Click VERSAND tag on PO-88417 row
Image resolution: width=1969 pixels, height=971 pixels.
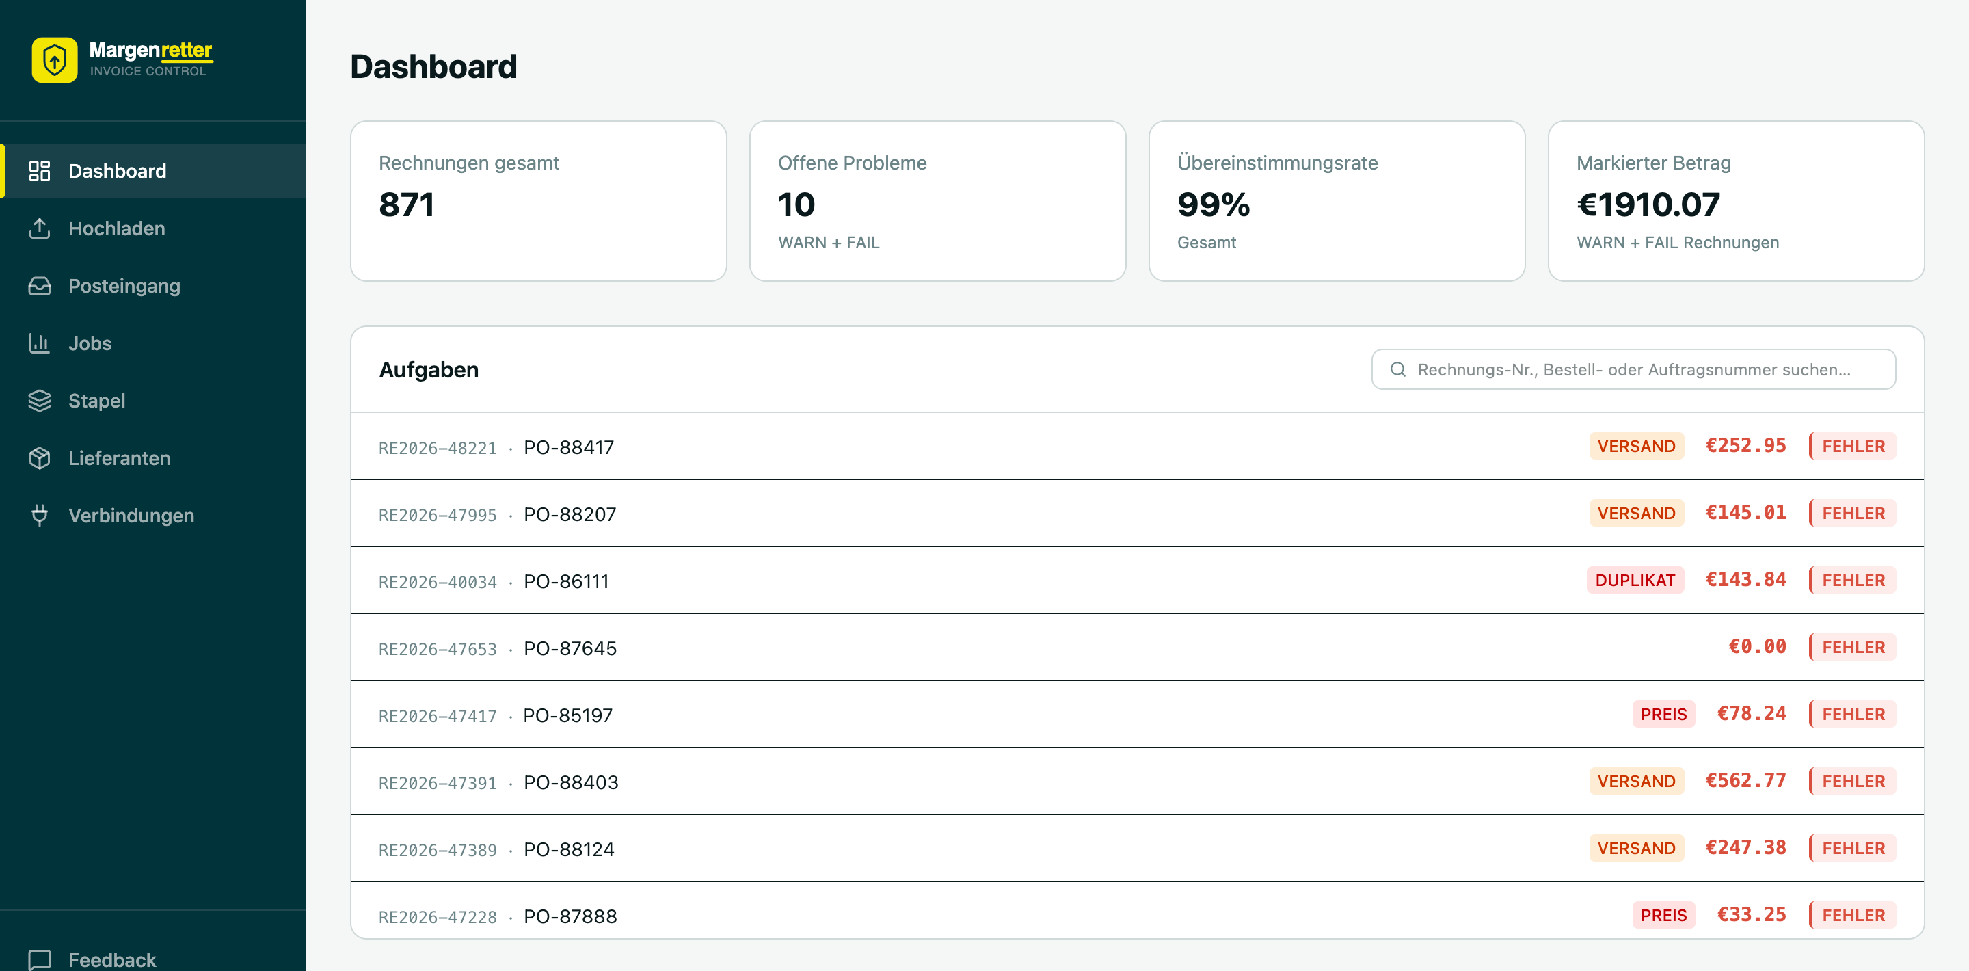[1636, 446]
